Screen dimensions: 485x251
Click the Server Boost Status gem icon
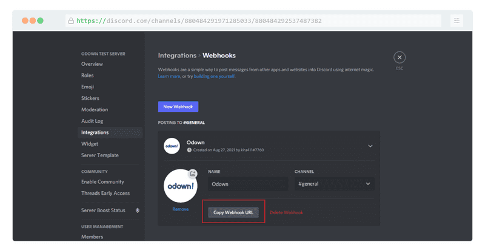[x=138, y=210]
